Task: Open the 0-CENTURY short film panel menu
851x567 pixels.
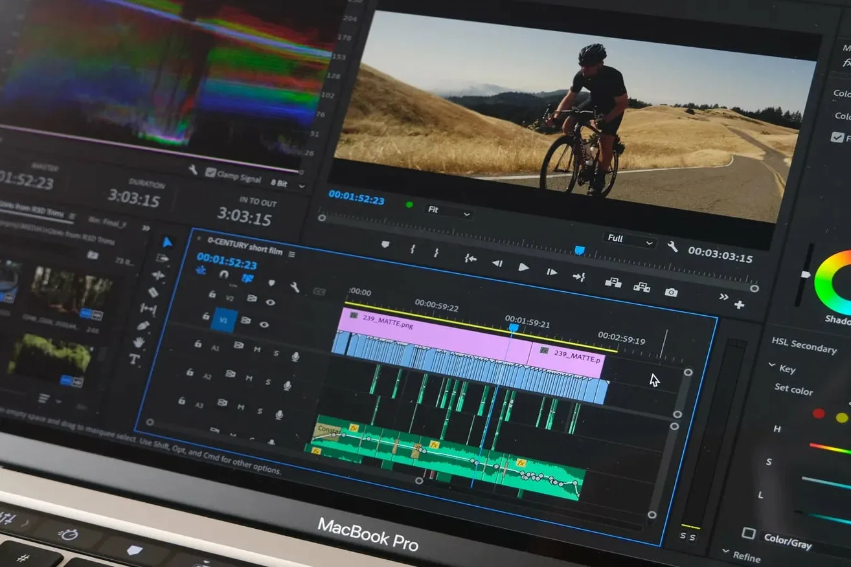Action: pos(291,254)
